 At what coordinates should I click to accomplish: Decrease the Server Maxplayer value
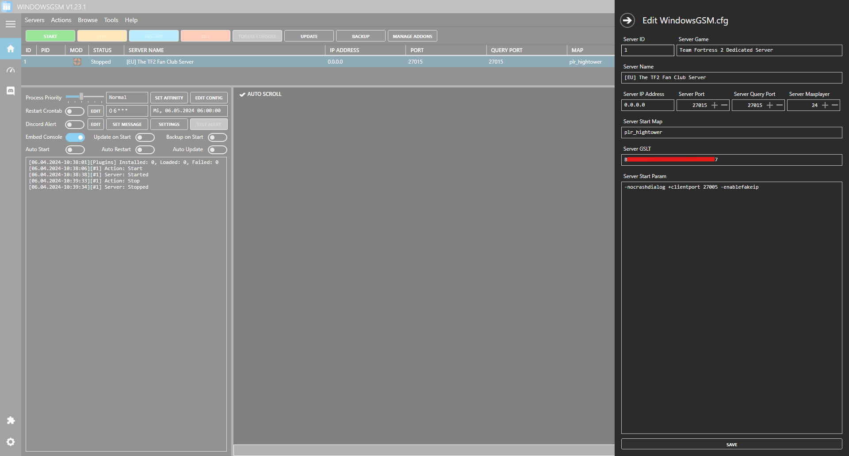coord(835,105)
